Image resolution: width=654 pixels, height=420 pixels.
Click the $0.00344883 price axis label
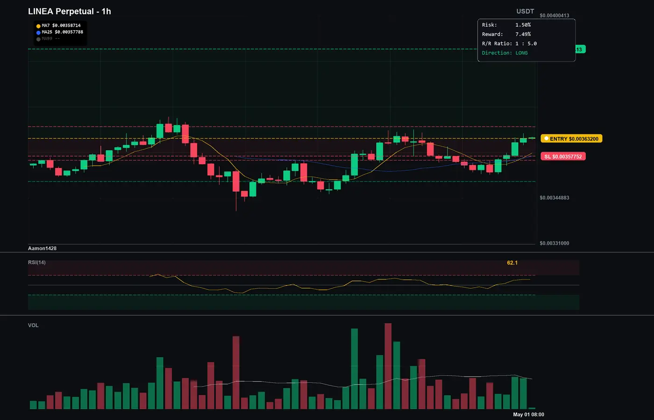coord(554,198)
